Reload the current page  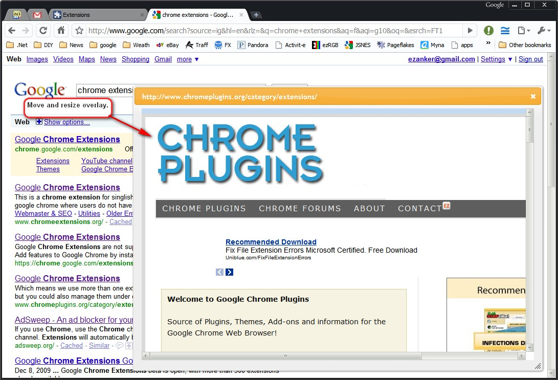tap(43, 31)
